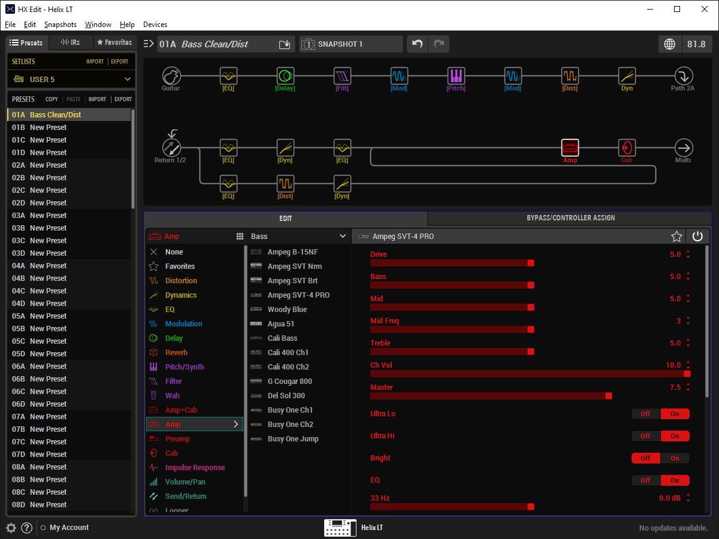Set Ultra Hi to On

coord(675,436)
